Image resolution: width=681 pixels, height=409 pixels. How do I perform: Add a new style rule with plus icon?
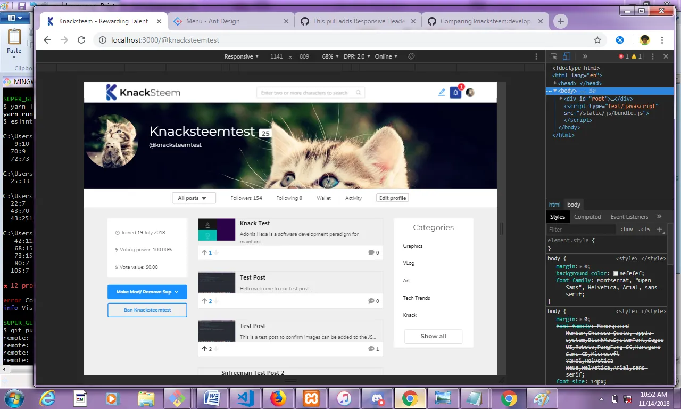(x=659, y=229)
